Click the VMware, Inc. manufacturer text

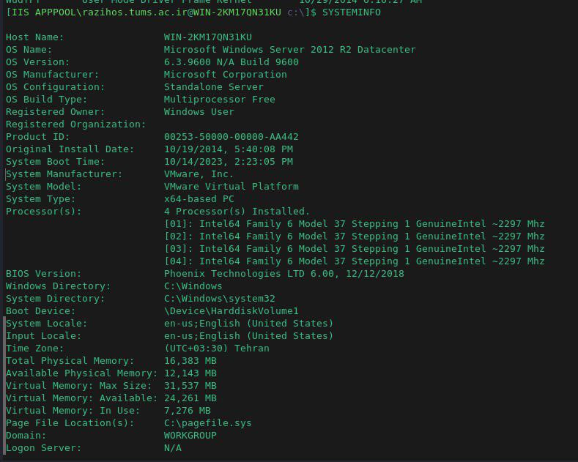click(199, 174)
